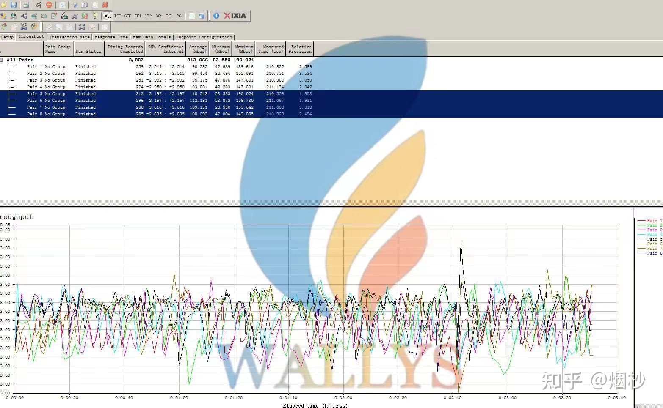Click the IXIA logo
Viewport: 663px width, 408px height.
pyautogui.click(x=234, y=16)
